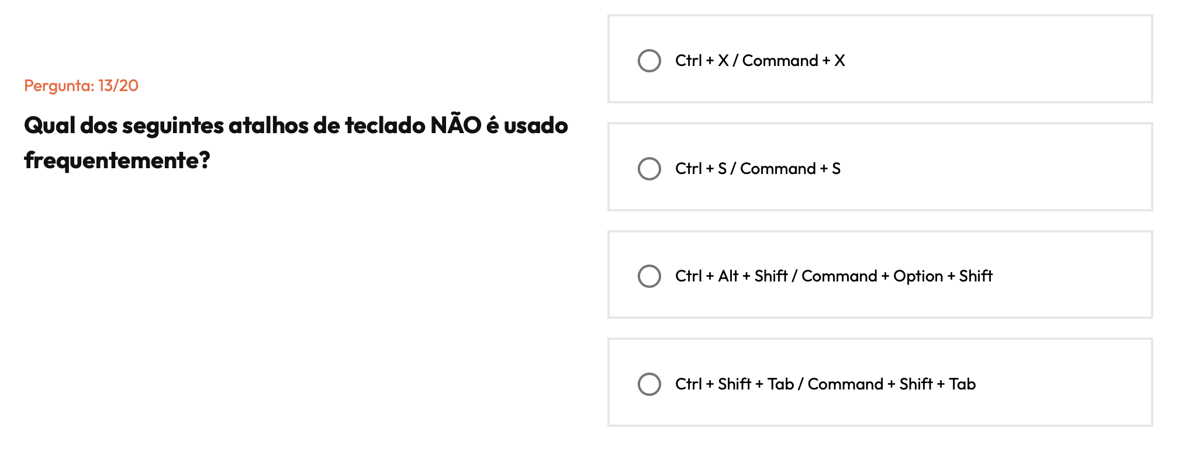
Task: Choose the "Ctrl + Alt + Shift" radio button
Action: [x=649, y=276]
